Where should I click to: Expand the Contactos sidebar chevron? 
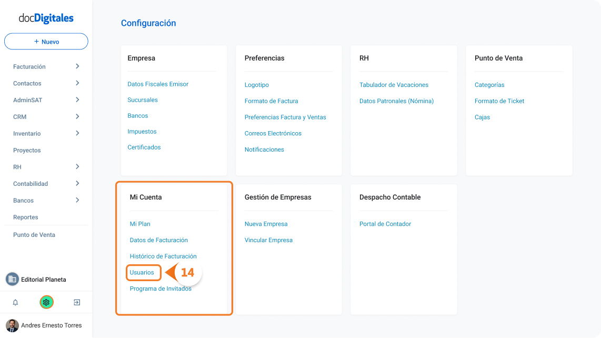pos(77,83)
